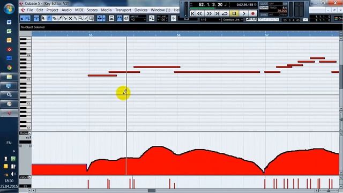This screenshot has height=193, width=343.
Task: Click the tempo value 79.000
Action: 282,11
